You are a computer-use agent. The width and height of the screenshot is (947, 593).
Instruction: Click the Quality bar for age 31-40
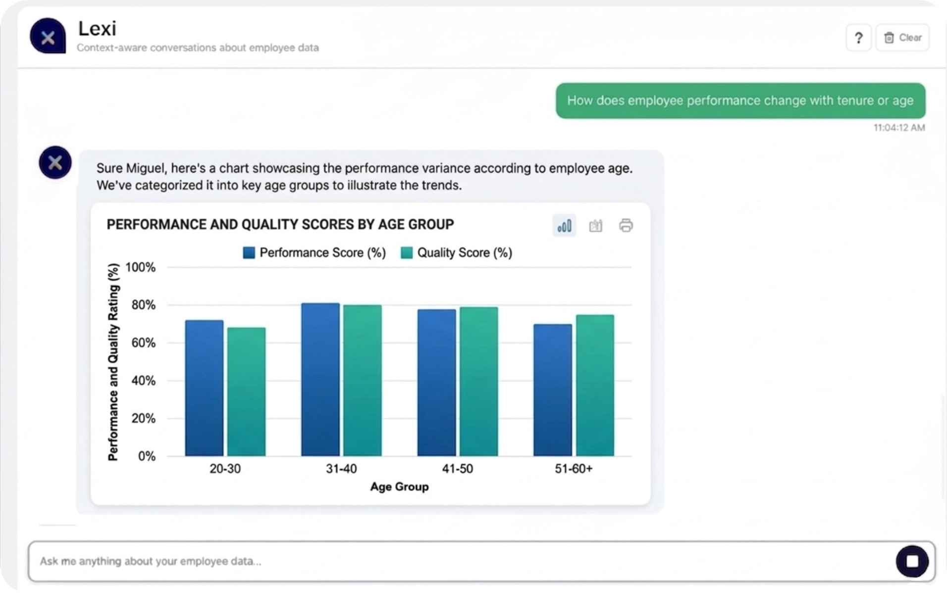(x=362, y=380)
